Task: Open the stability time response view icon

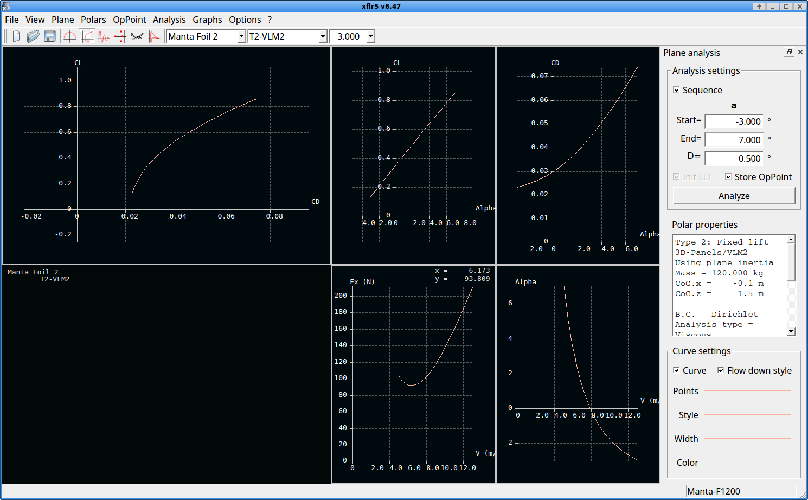Action: [104, 36]
